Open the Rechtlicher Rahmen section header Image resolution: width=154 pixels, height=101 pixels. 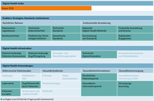click(x=41, y=23)
